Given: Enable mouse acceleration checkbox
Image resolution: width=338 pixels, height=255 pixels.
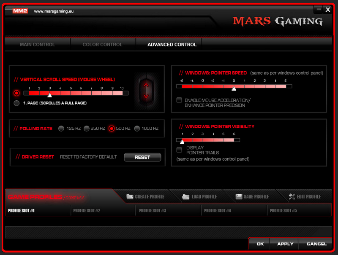Looking at the screenshot, I should click(x=179, y=100).
